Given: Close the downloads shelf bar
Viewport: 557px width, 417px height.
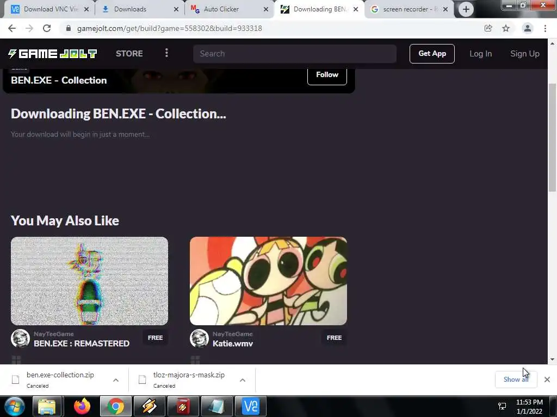Looking at the screenshot, I should (x=547, y=380).
